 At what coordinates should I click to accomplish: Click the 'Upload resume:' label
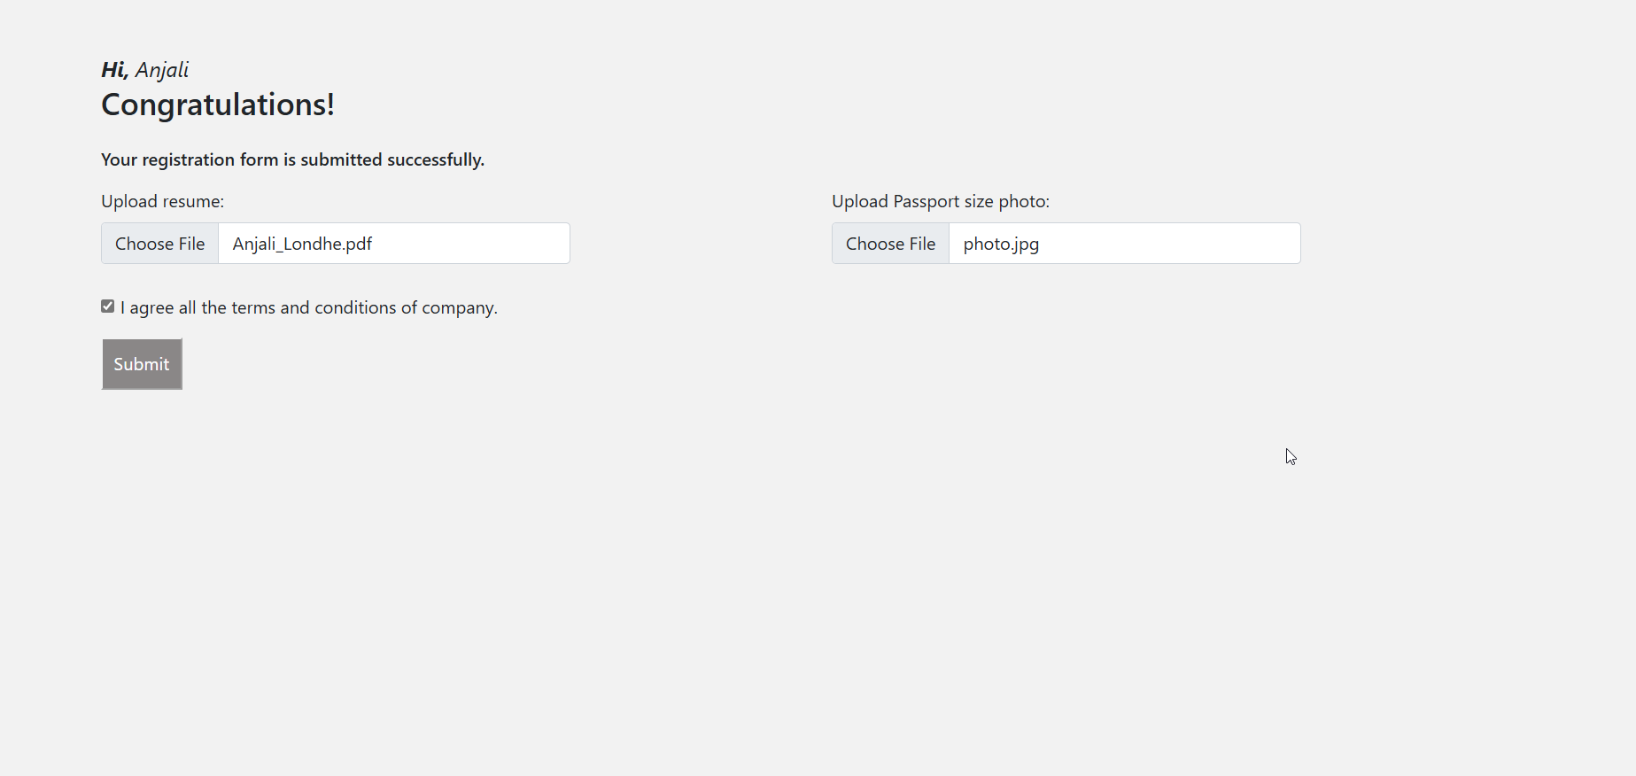pyautogui.click(x=162, y=202)
